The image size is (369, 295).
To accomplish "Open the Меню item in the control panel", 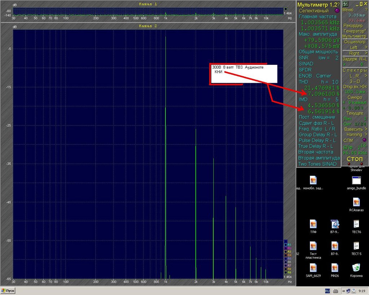I will click(348, 10).
